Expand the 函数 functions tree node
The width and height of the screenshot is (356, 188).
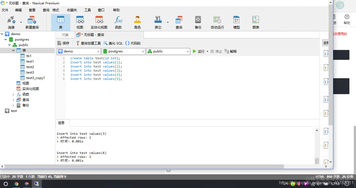13,94
